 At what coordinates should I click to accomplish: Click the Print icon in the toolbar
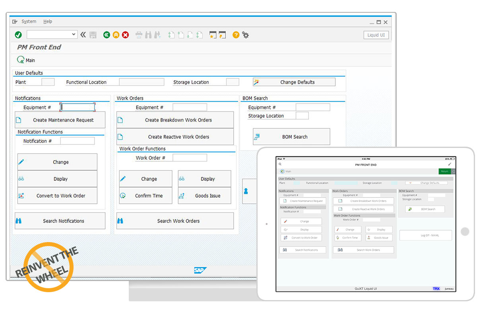pos(139,35)
